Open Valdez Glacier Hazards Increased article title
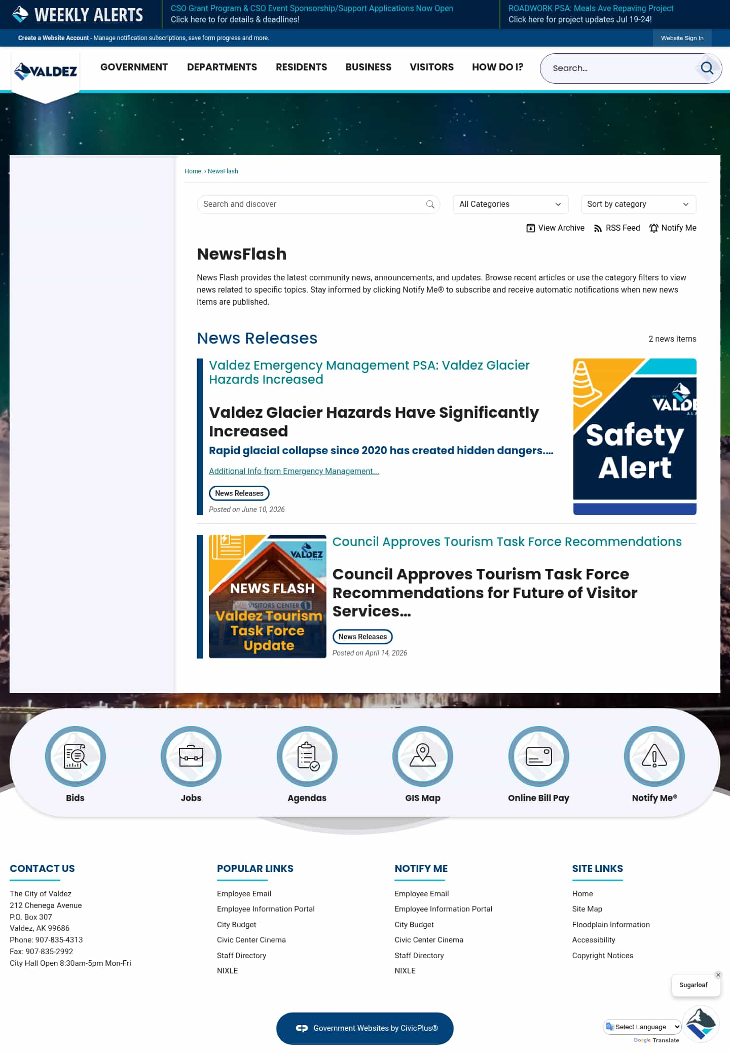 369,372
